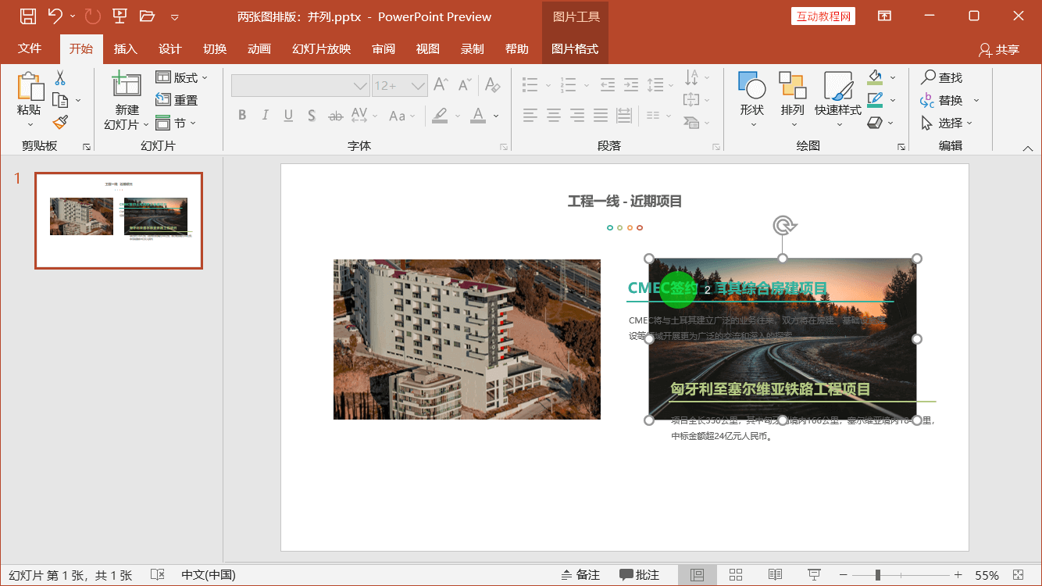Screen dimensions: 1042x586
Task: Collapse the ribbon with the chevron
Action: pyautogui.click(x=1028, y=148)
